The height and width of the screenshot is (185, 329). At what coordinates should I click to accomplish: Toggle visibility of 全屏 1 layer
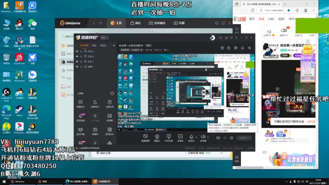(x=77, y=67)
